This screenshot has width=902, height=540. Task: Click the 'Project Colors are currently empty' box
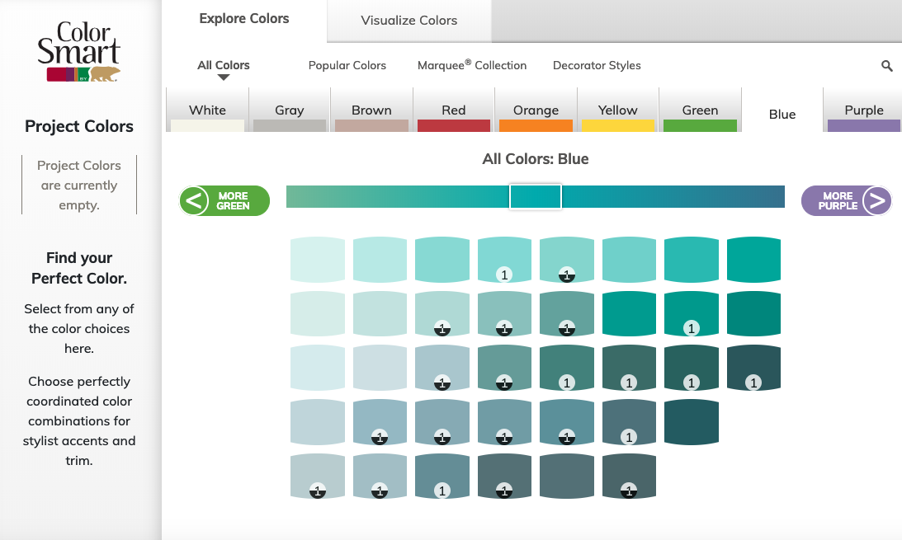pos(79,185)
